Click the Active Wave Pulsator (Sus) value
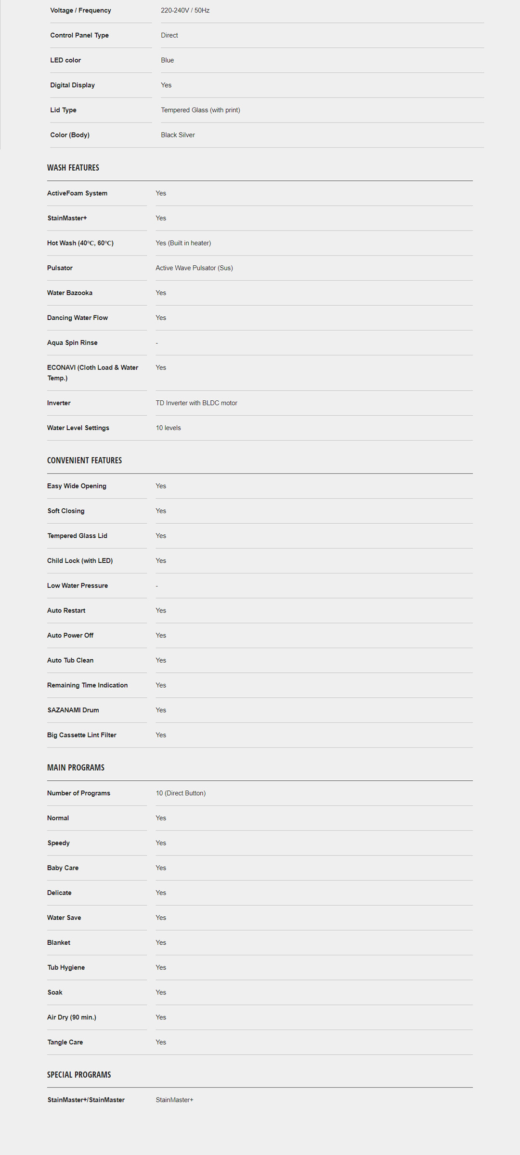 (194, 268)
